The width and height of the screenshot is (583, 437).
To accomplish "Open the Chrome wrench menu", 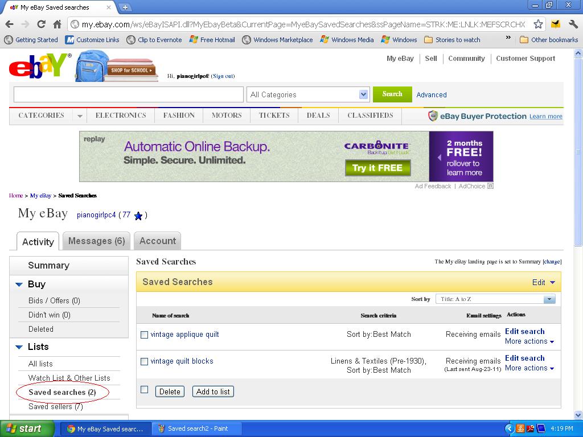I will 572,25.
